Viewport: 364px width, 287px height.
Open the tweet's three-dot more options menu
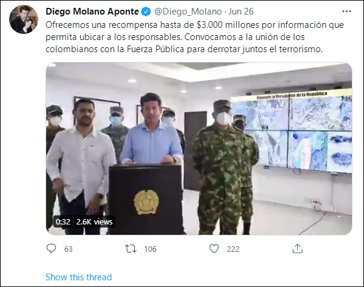coord(346,12)
